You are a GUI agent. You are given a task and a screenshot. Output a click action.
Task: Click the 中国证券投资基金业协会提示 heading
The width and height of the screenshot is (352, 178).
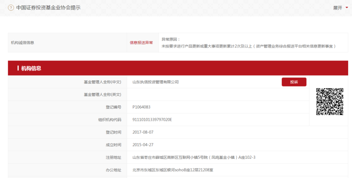tap(48, 7)
